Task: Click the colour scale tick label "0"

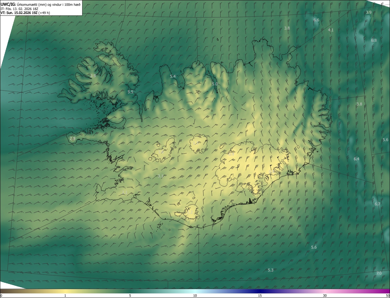Action: [x=1, y=296]
